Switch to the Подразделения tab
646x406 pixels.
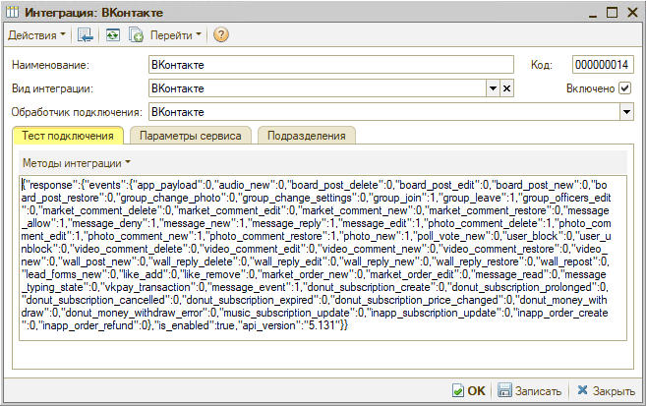pyautogui.click(x=306, y=136)
